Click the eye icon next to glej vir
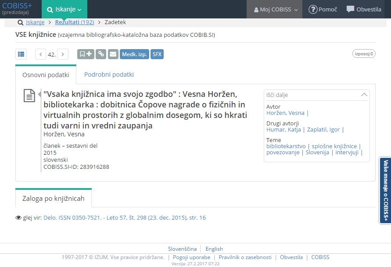 18,217
